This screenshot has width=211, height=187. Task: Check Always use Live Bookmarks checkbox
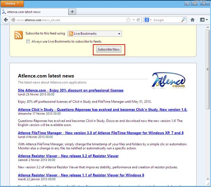[28, 41]
